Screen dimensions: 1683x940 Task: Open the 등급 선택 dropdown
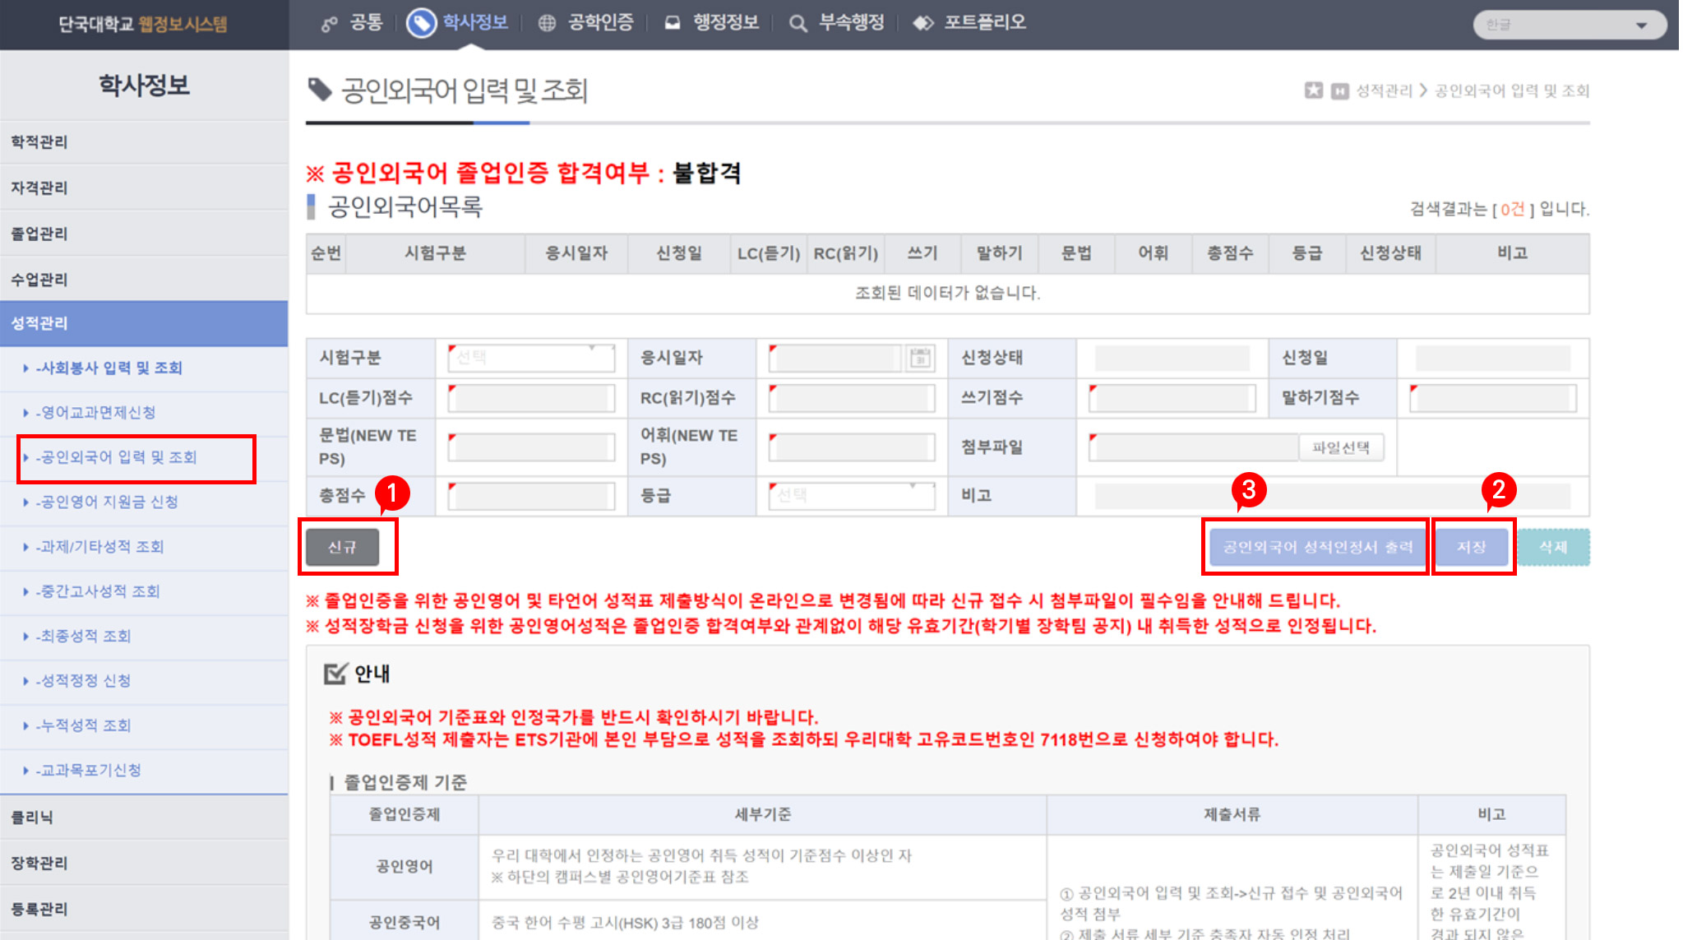click(x=852, y=496)
